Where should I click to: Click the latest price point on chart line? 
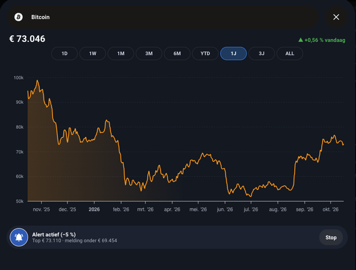point(344,144)
